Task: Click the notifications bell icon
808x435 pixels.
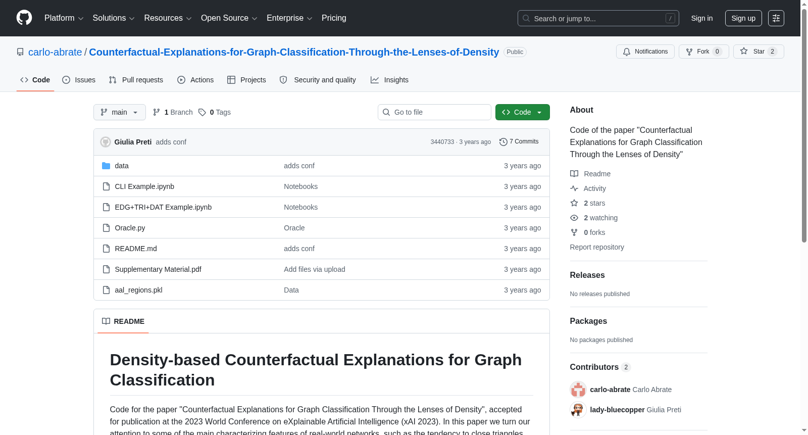Action: pyautogui.click(x=627, y=52)
